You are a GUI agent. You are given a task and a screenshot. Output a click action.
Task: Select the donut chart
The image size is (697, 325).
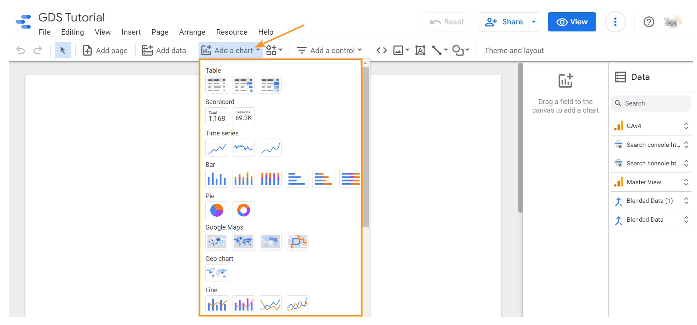coord(243,210)
